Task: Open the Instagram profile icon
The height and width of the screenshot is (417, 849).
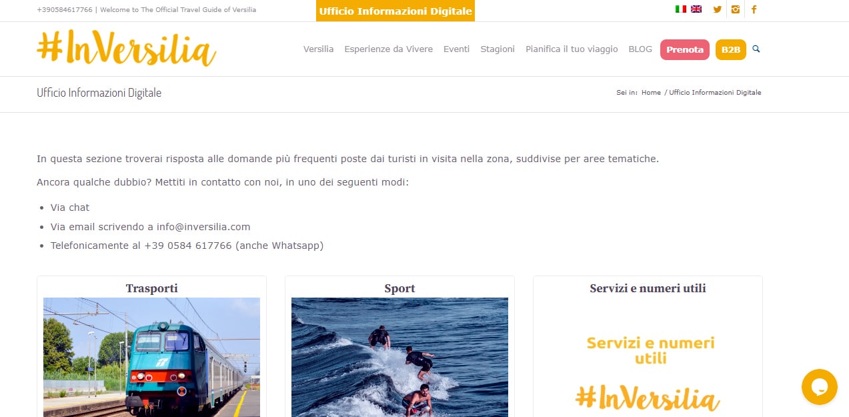Action: 736,9
